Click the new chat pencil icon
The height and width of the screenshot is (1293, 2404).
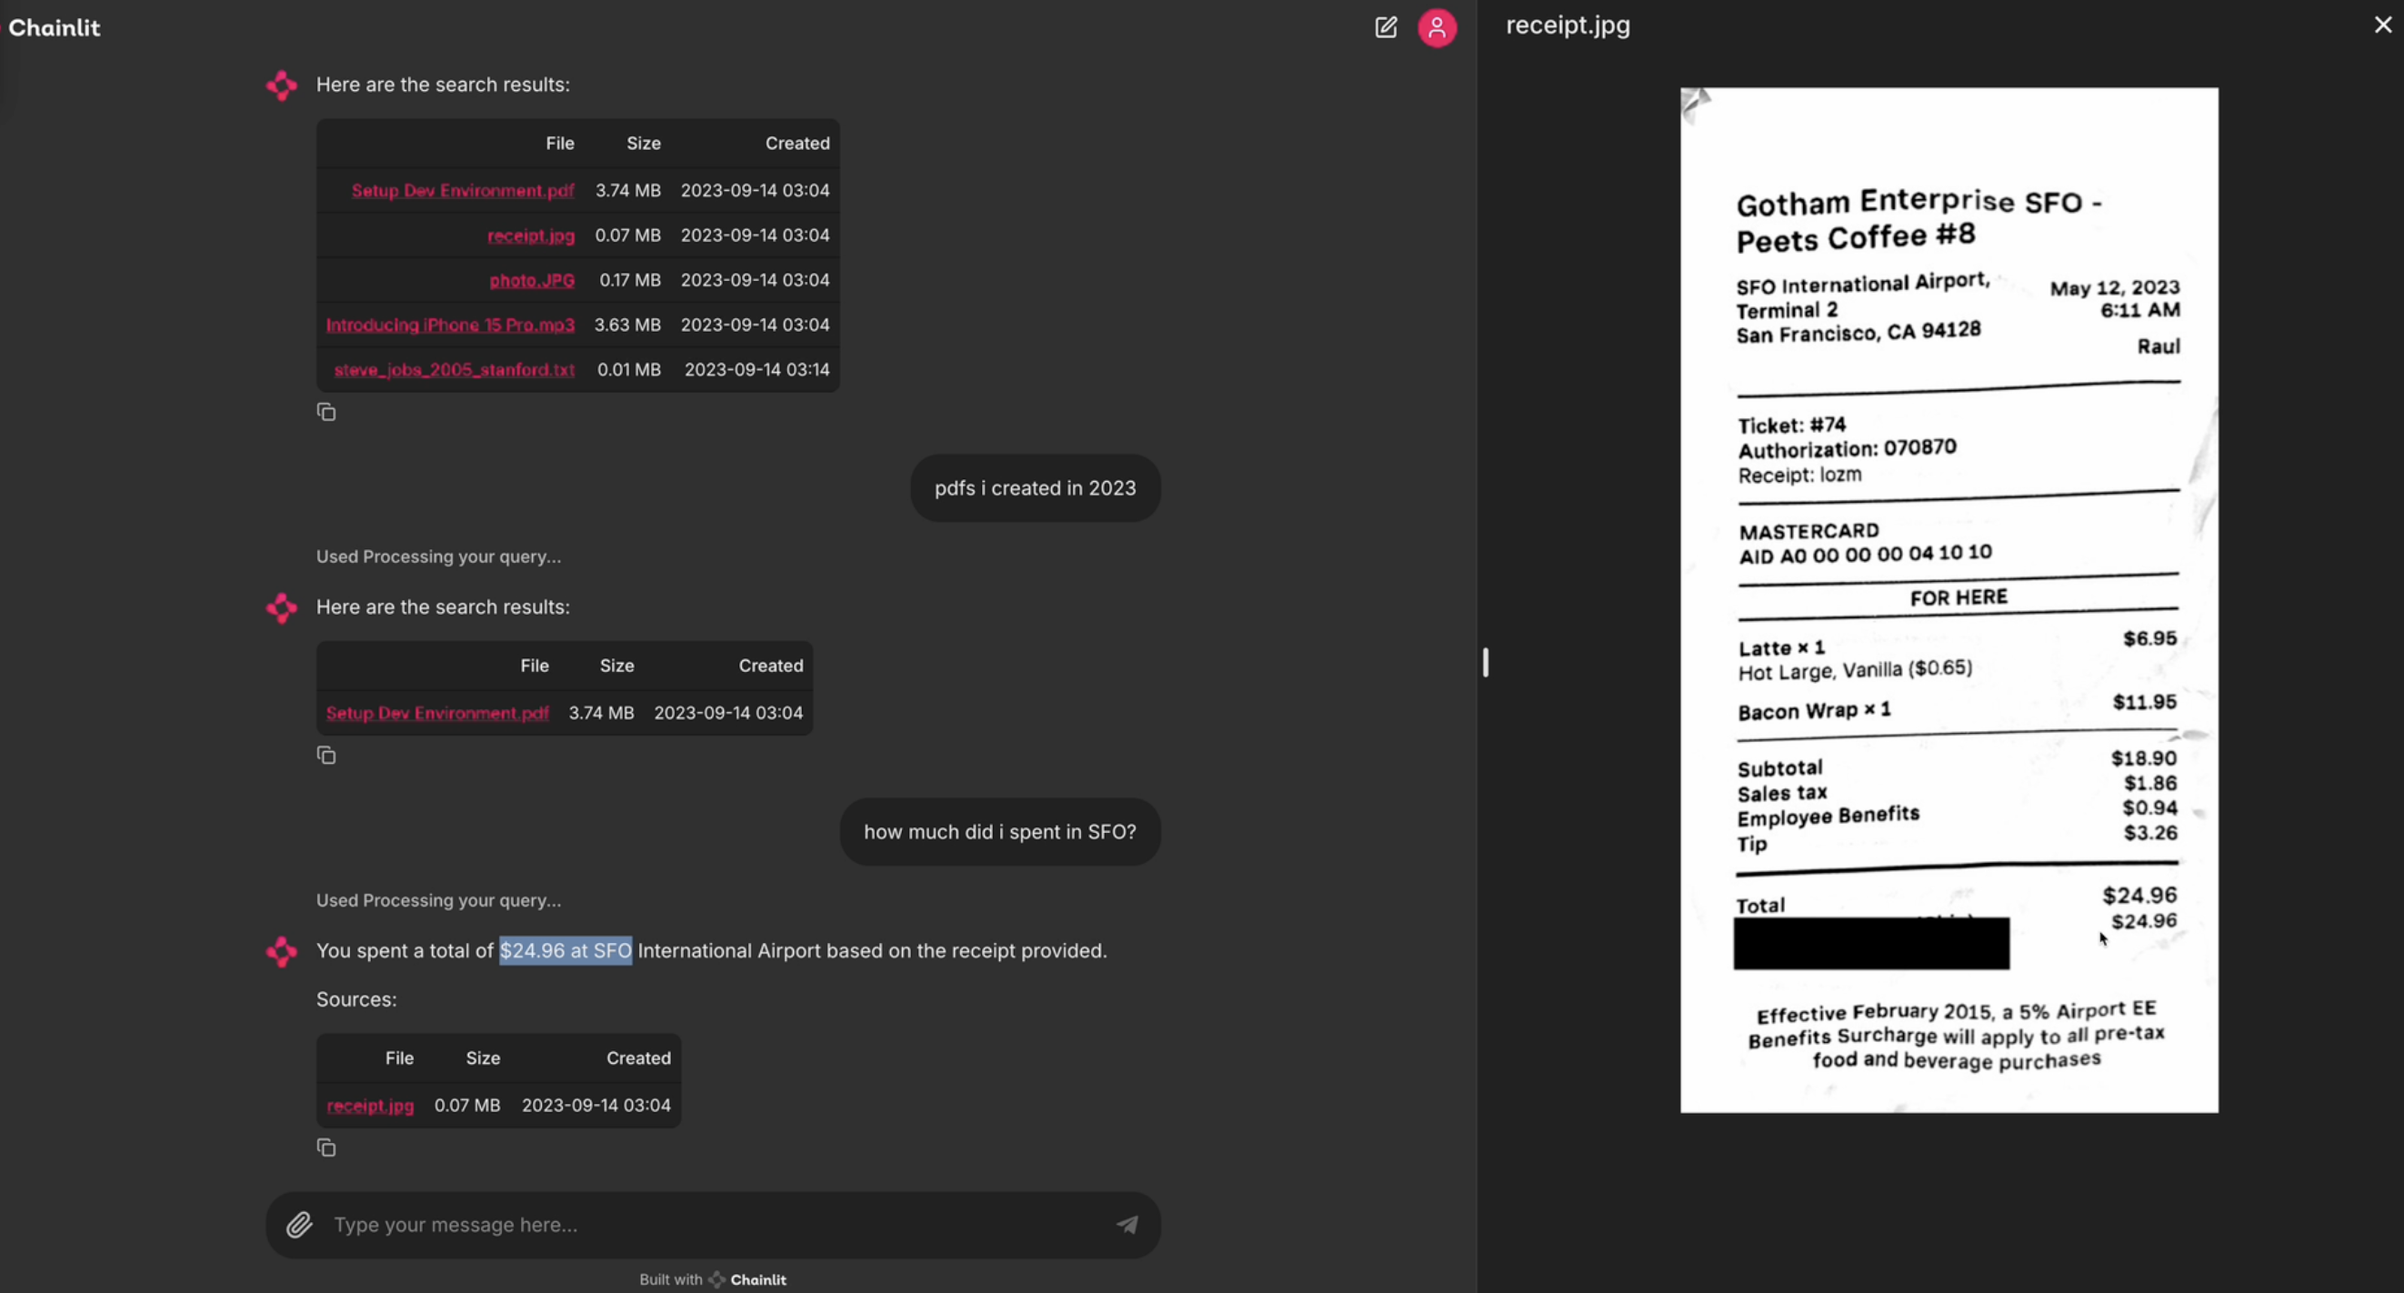pos(1386,27)
